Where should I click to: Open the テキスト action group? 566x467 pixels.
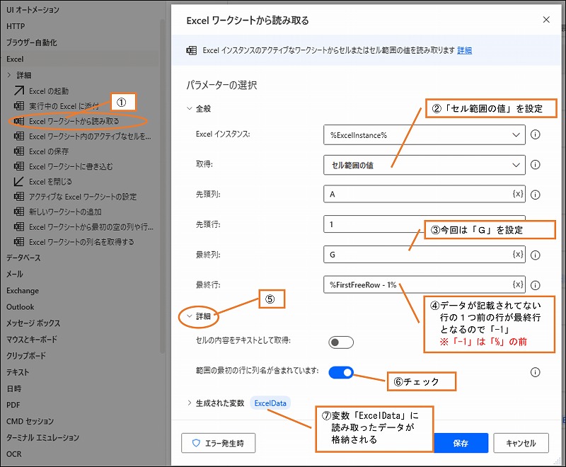[17, 371]
